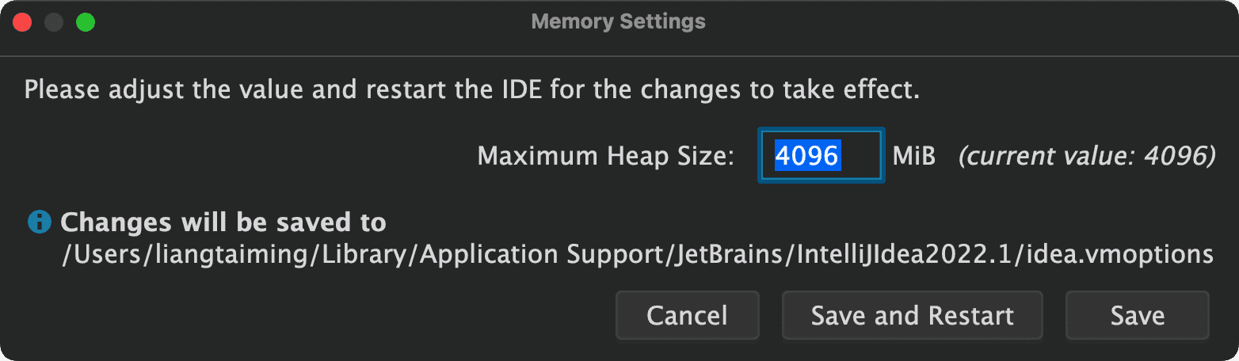Click the Save and Restart button

point(913,316)
